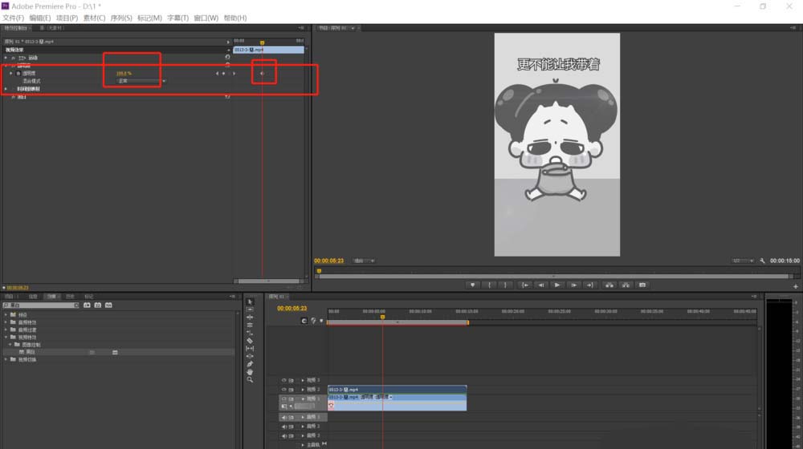Toggle eye visibility of Video 3 track
Image resolution: width=803 pixels, height=449 pixels.
click(x=283, y=380)
